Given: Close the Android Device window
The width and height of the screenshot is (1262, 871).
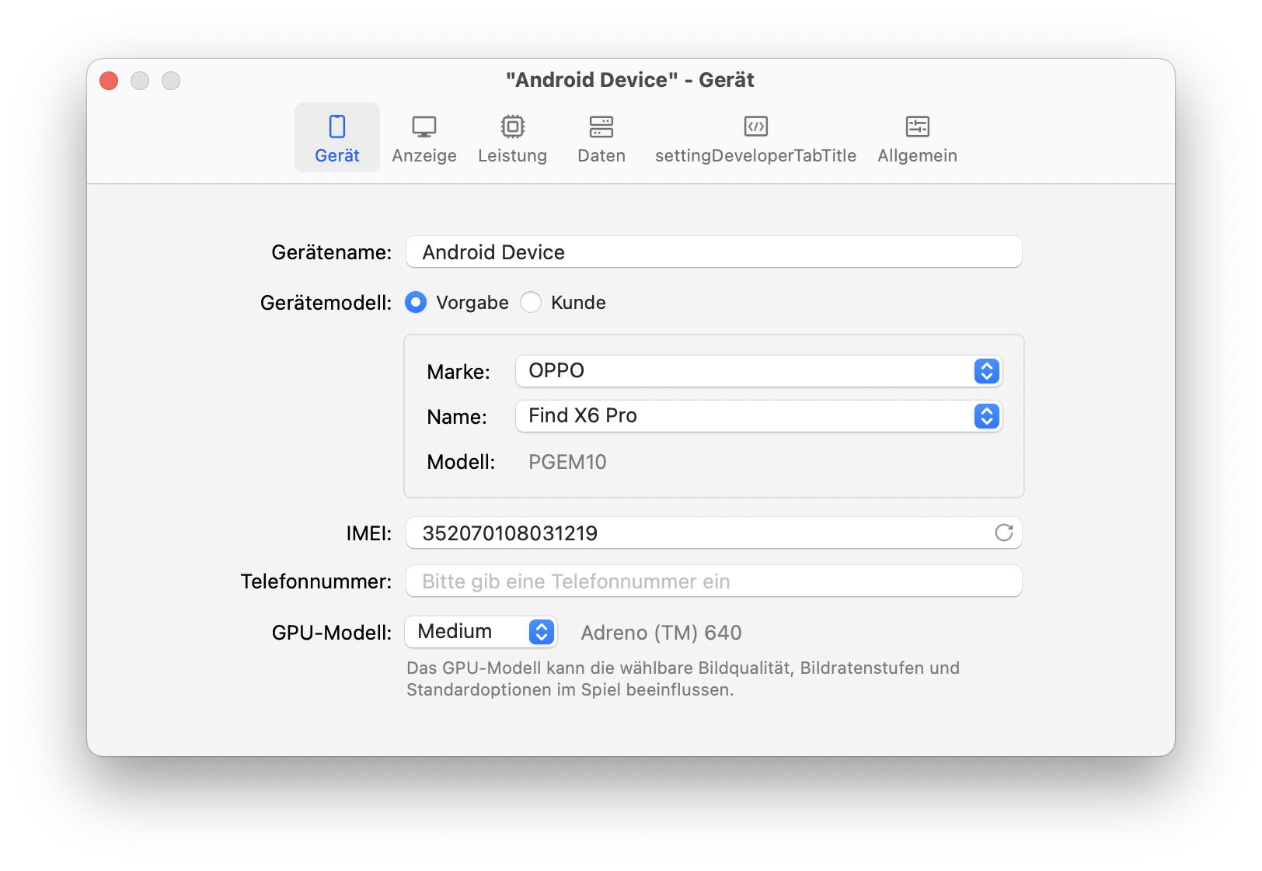Looking at the screenshot, I should point(109,81).
